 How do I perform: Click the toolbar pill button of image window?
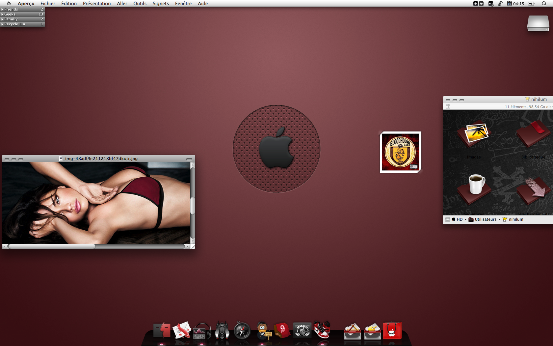tap(189, 159)
